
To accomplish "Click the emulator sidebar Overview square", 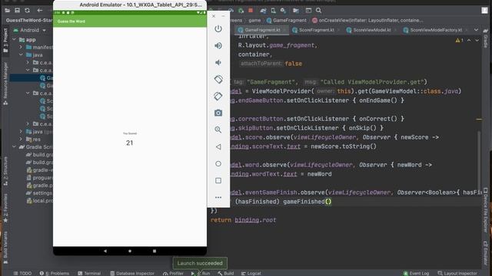I will coord(218,181).
